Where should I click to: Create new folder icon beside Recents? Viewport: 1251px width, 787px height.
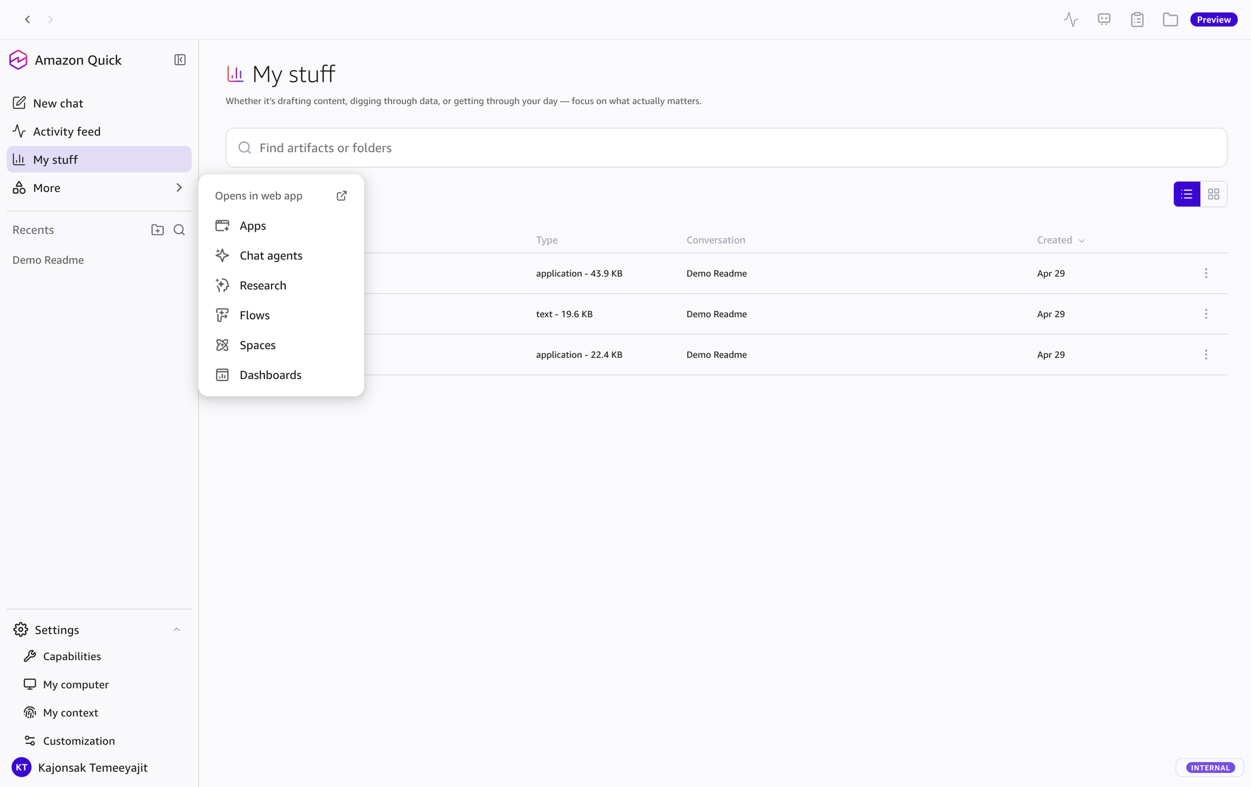click(x=158, y=230)
